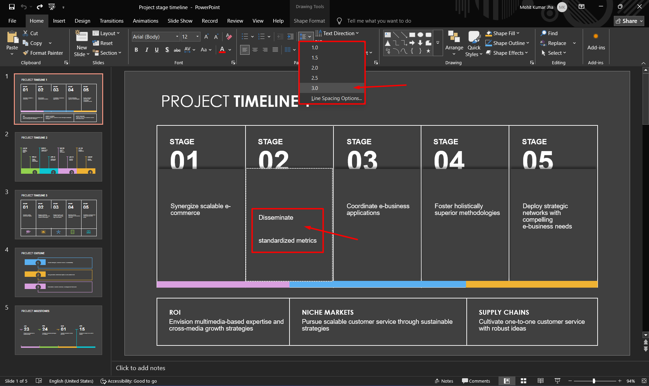Insert a text box shape
Image resolution: width=649 pixels, height=386 pixels.
pos(388,34)
